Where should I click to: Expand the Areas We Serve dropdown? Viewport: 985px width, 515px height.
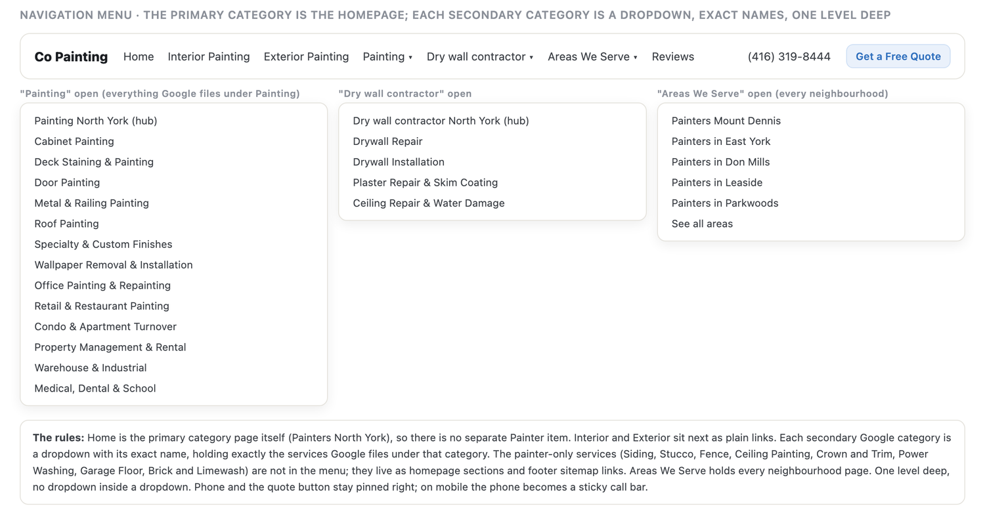(x=592, y=56)
